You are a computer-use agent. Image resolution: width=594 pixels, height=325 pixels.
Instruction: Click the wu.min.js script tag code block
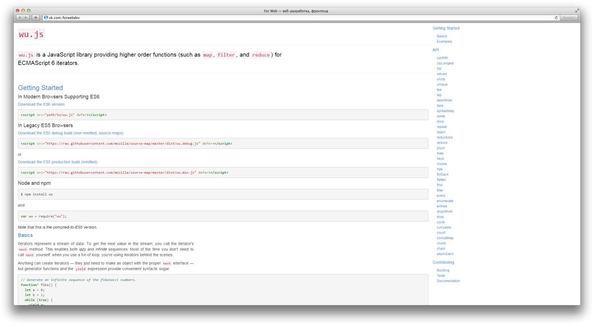click(223, 172)
